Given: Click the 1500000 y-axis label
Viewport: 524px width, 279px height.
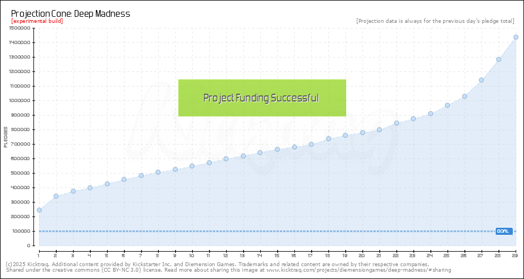Looking at the screenshot, I should tap(20, 28).
